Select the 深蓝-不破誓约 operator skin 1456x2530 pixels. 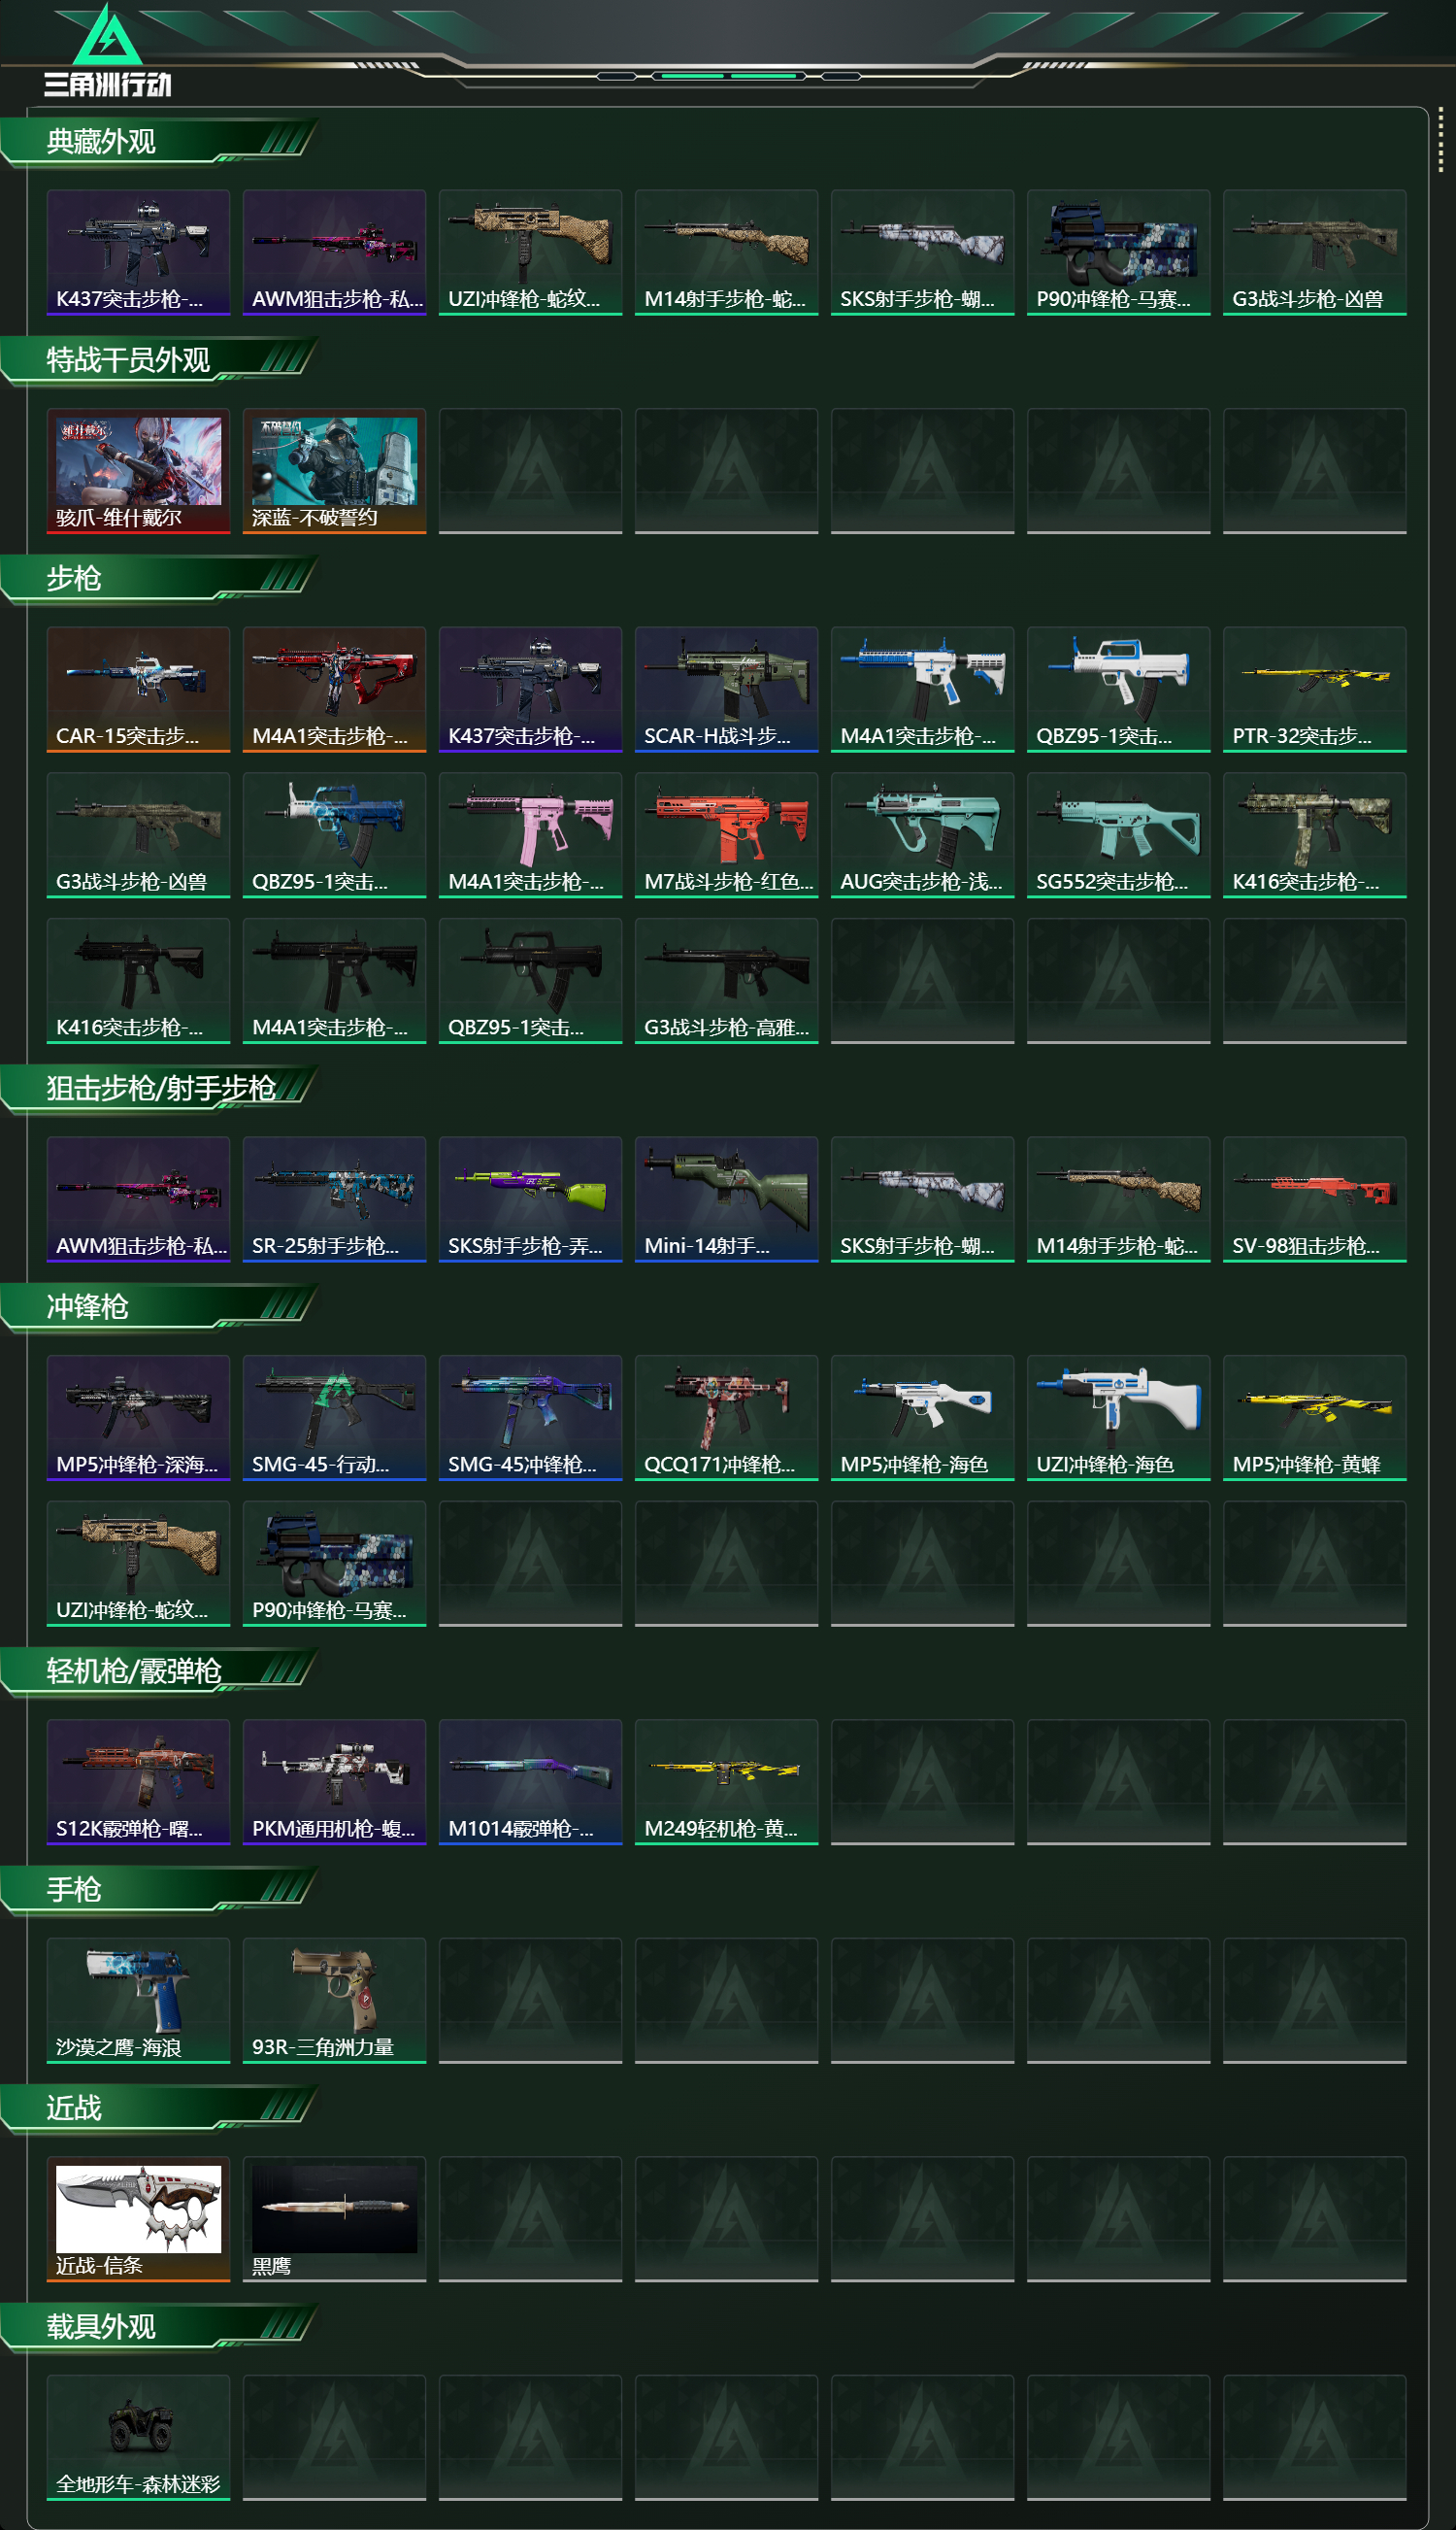coord(334,470)
